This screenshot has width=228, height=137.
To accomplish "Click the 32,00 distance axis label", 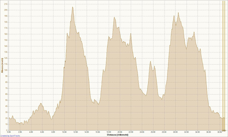I will [186, 132].
